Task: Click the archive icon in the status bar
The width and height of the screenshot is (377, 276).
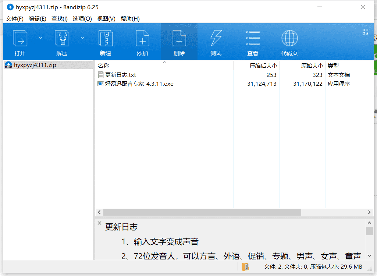Action: 245,267
